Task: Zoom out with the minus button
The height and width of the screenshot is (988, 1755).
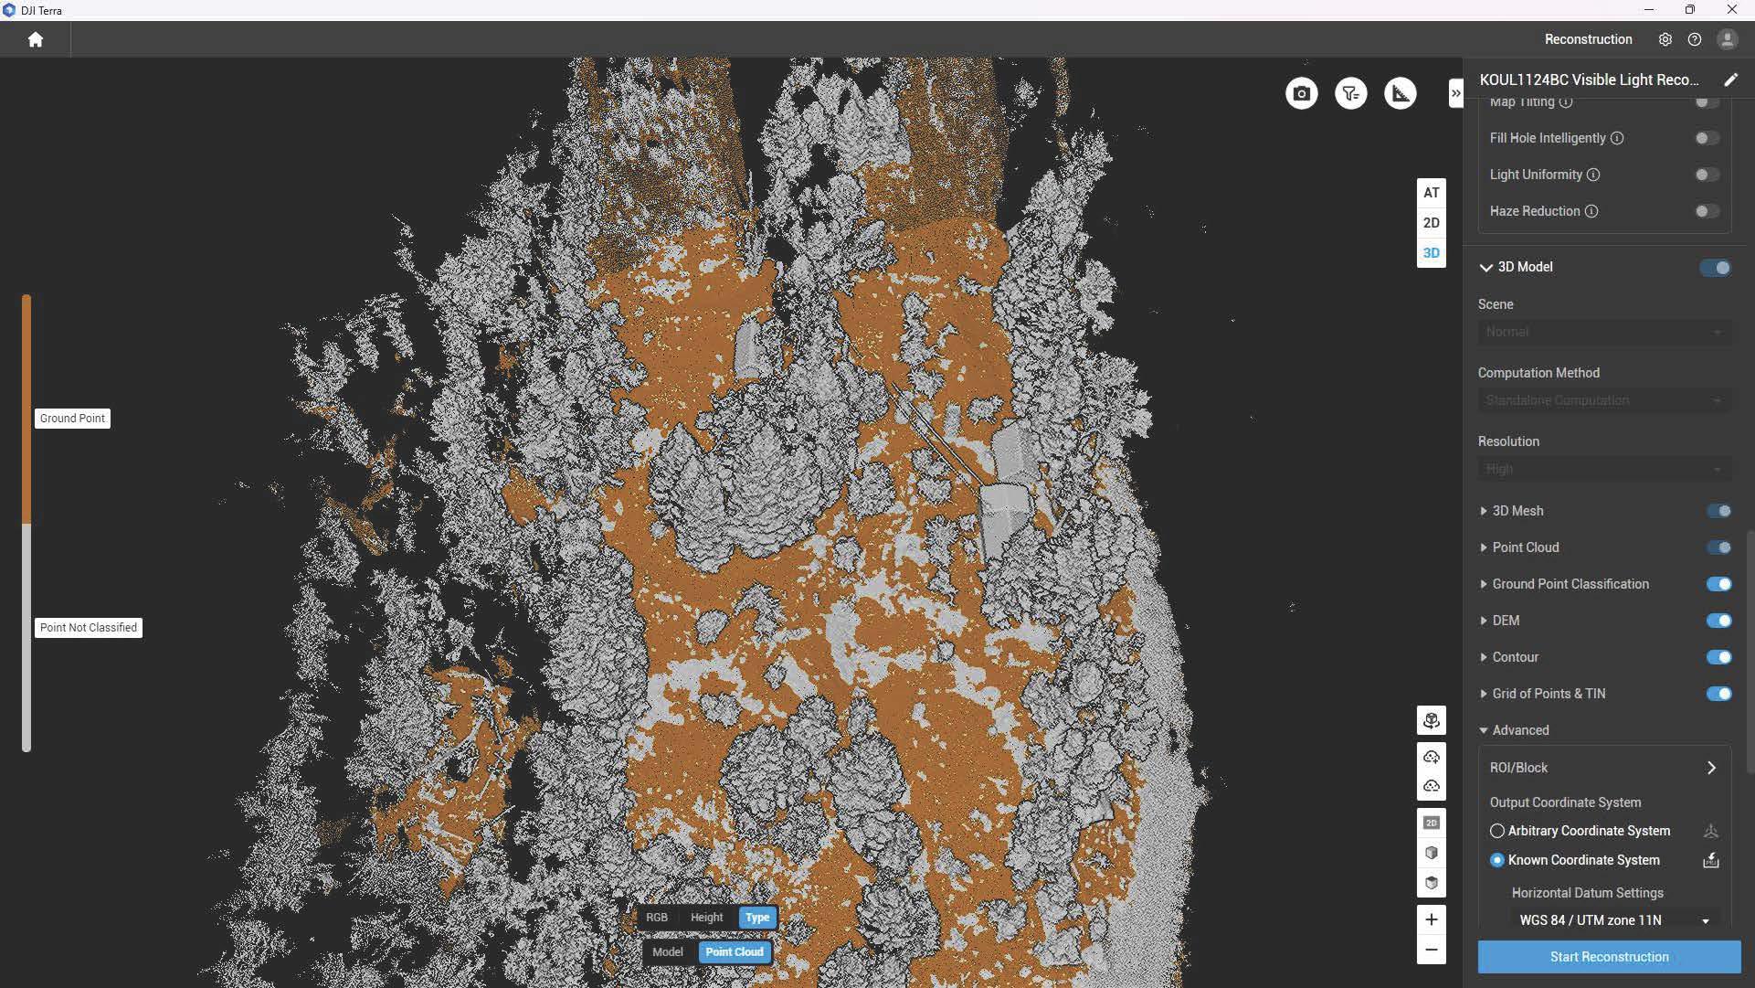Action: pos(1431,950)
